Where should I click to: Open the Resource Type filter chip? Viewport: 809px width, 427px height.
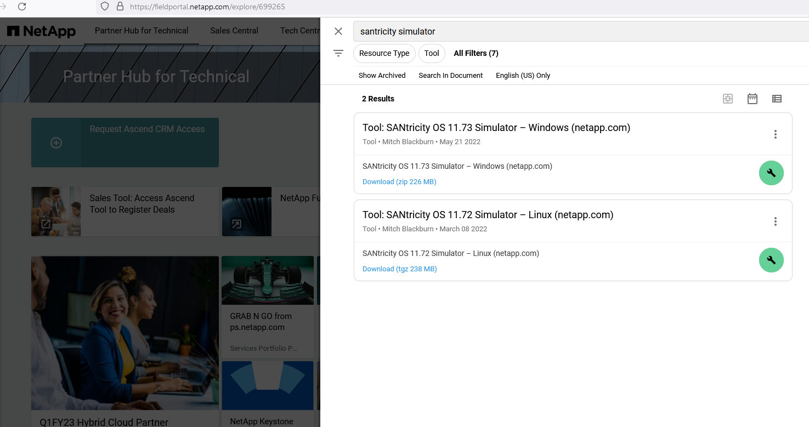click(384, 53)
